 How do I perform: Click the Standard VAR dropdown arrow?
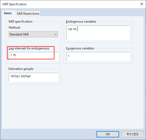point(56,34)
